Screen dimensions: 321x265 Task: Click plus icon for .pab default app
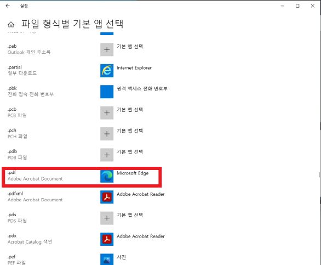pyautogui.click(x=107, y=49)
